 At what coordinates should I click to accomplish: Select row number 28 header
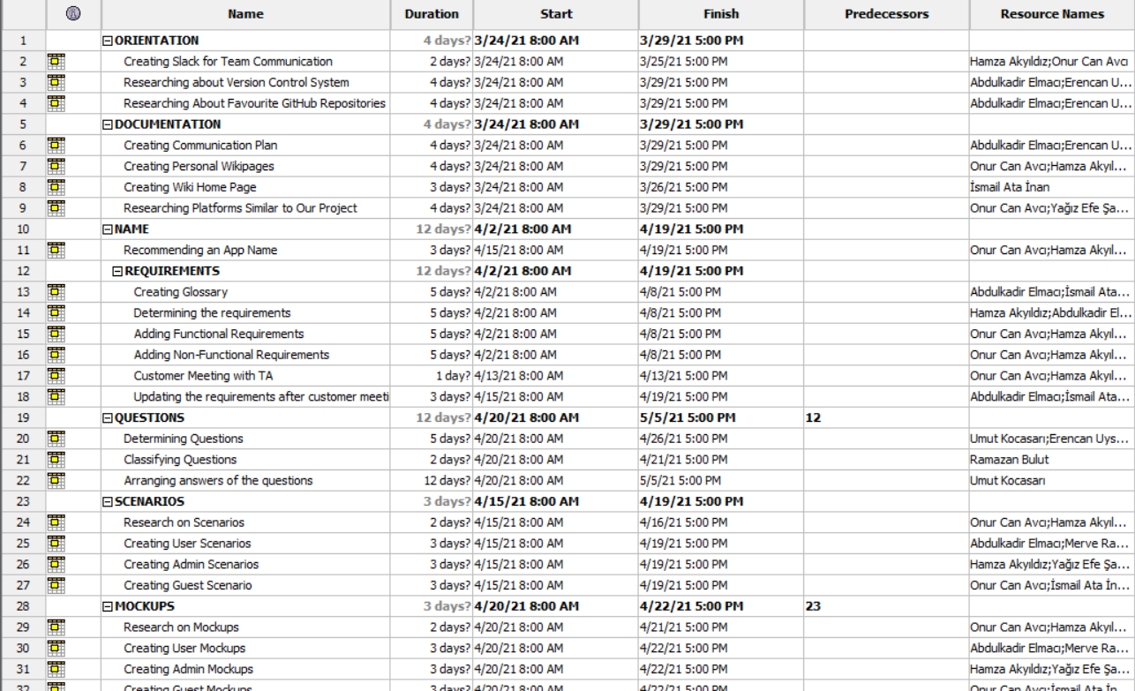(x=22, y=606)
